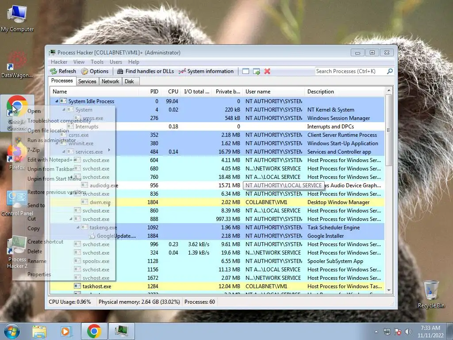Sort by the I/O total column header
The height and width of the screenshot is (340, 453).
(196, 92)
